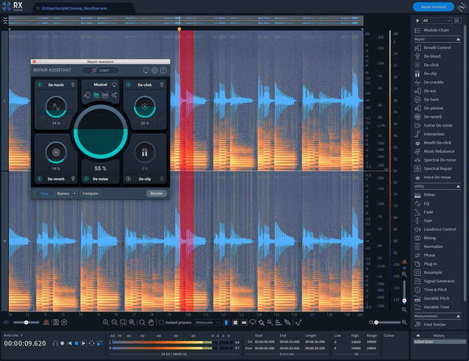This screenshot has height=361, width=469.
Task: Toggle loop playback in transport
Action: [92, 344]
